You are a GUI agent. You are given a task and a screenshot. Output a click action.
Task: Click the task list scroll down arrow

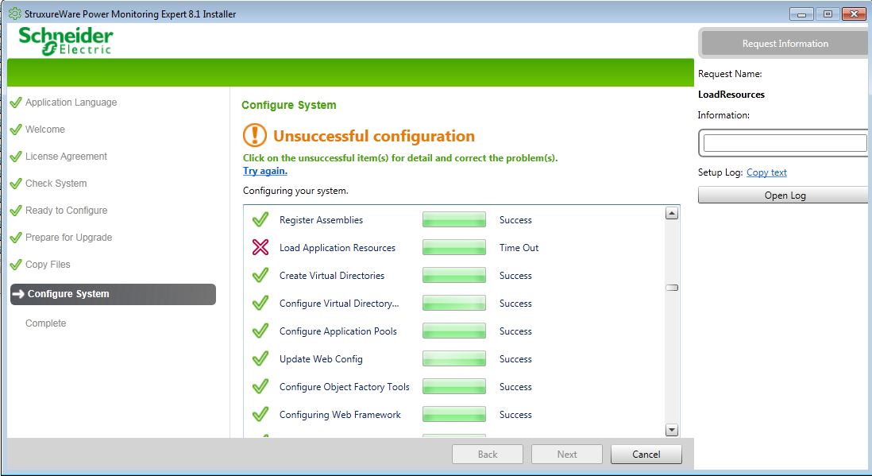[672, 430]
